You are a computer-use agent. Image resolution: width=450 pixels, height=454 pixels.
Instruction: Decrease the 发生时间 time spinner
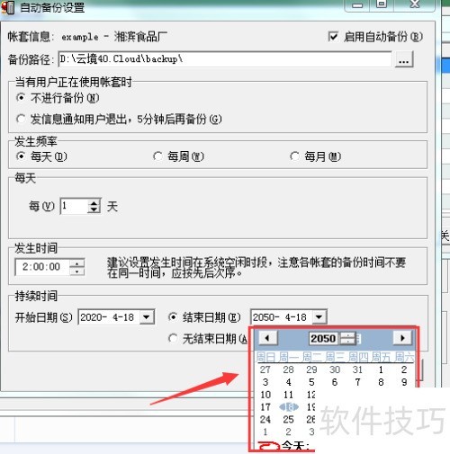77,272
